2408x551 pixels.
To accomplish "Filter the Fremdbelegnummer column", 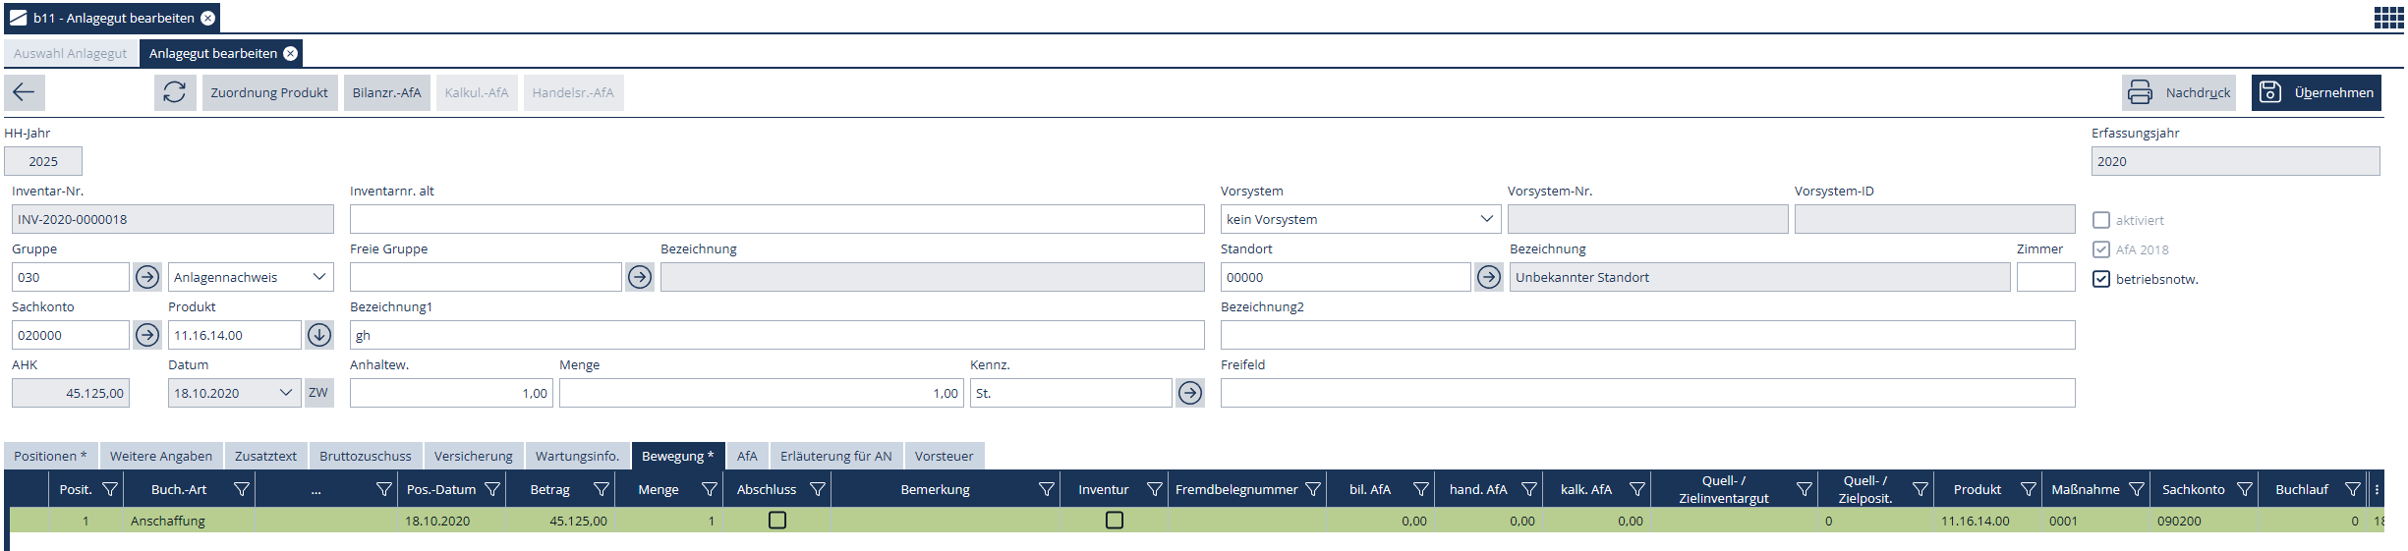I will (x=1312, y=489).
